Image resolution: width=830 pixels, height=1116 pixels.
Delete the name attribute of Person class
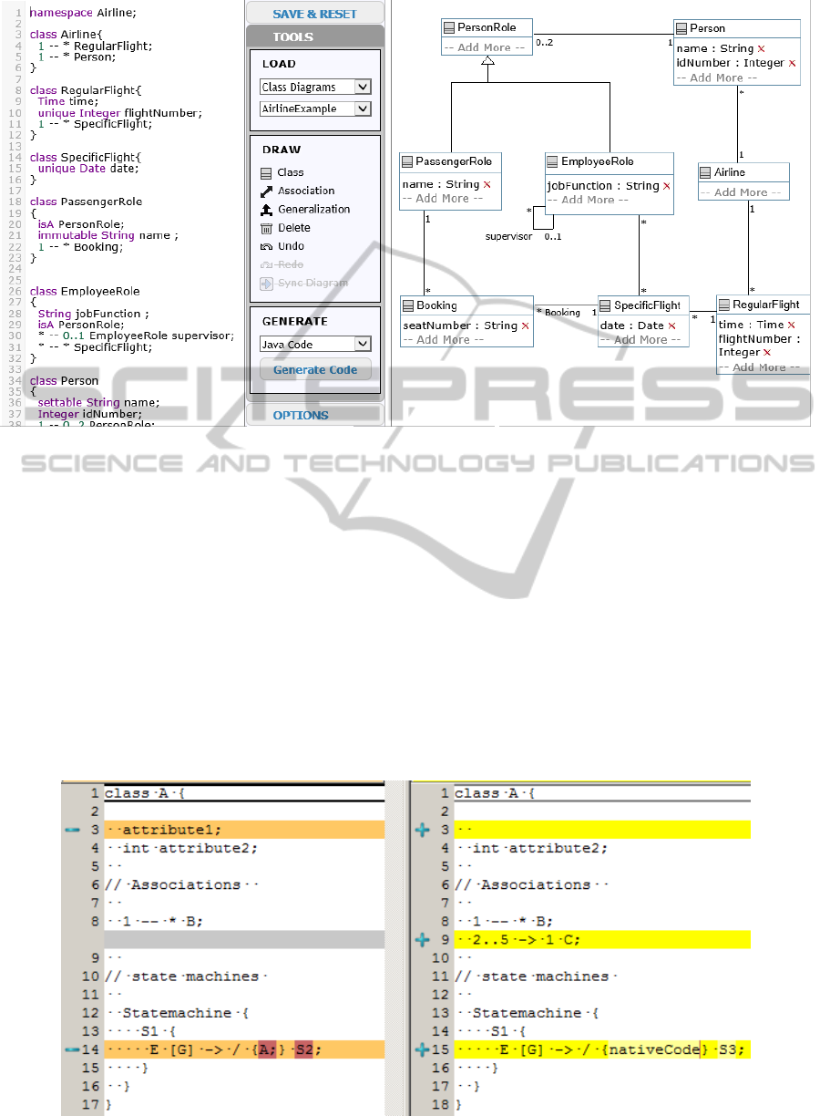(762, 48)
